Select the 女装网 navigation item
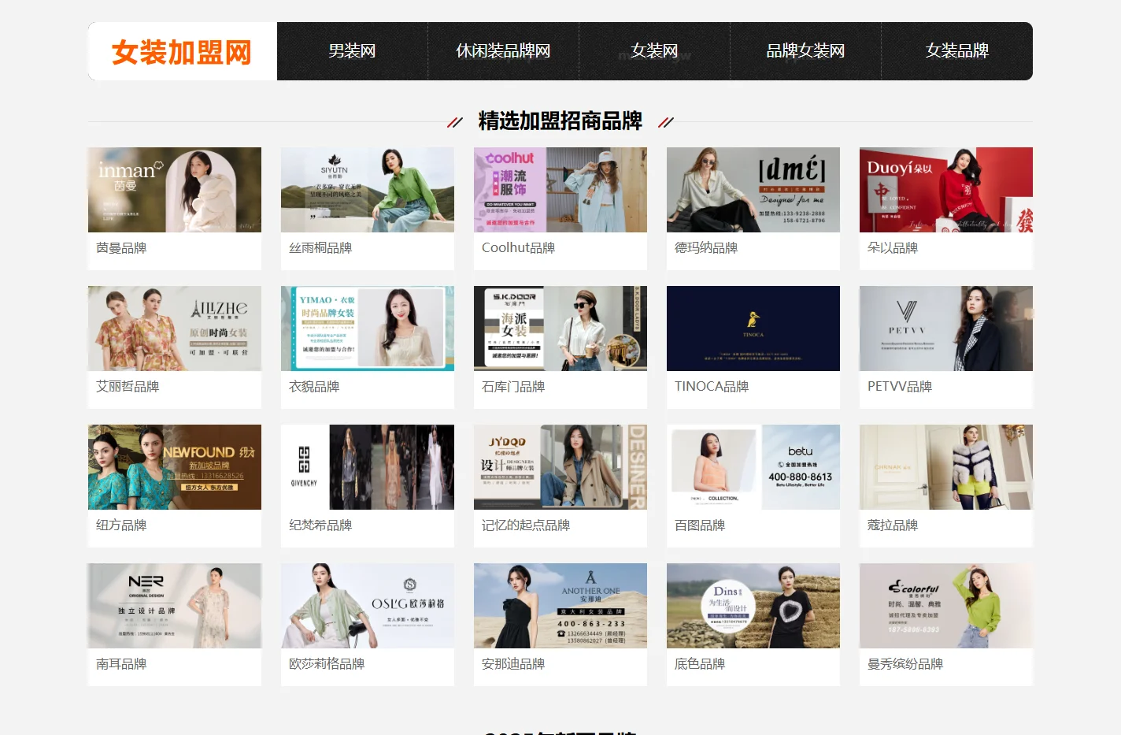Image resolution: width=1121 pixels, height=735 pixels. [x=654, y=51]
